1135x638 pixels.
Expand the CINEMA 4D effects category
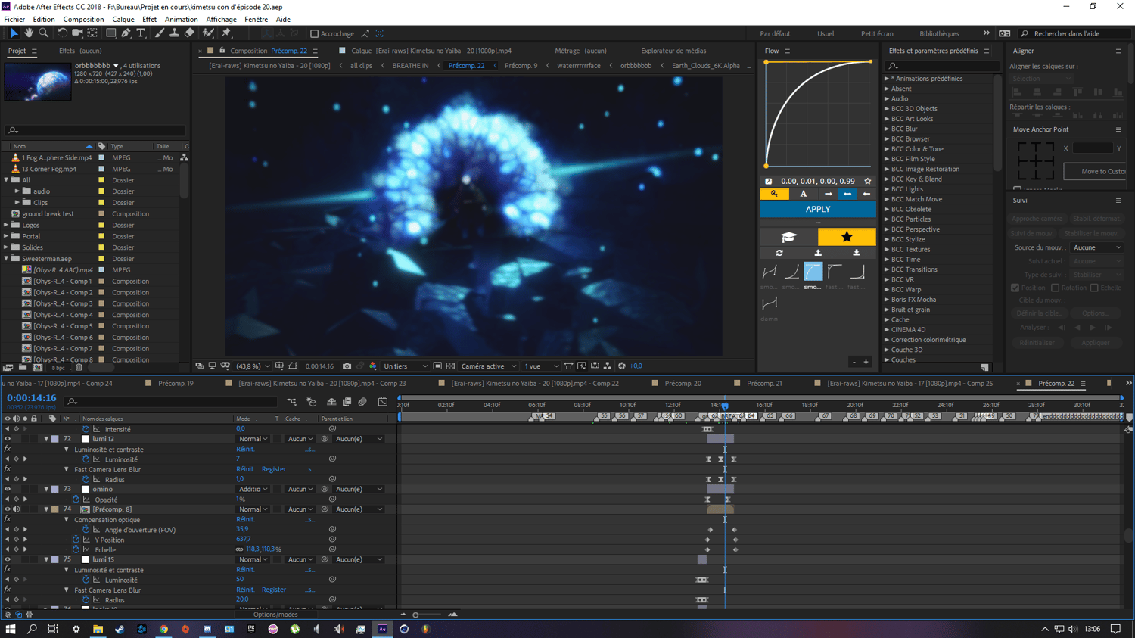point(887,330)
